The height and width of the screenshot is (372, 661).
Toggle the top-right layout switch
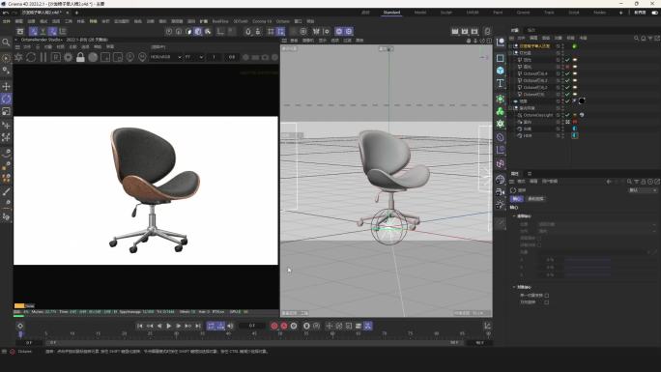pyautogui.click(x=654, y=13)
